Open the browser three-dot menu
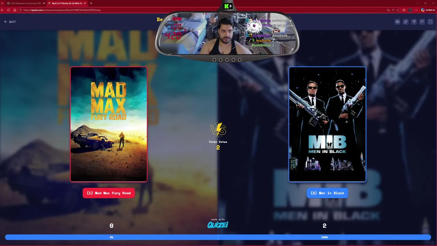The width and height of the screenshot is (437, 246). (x=416, y=10)
